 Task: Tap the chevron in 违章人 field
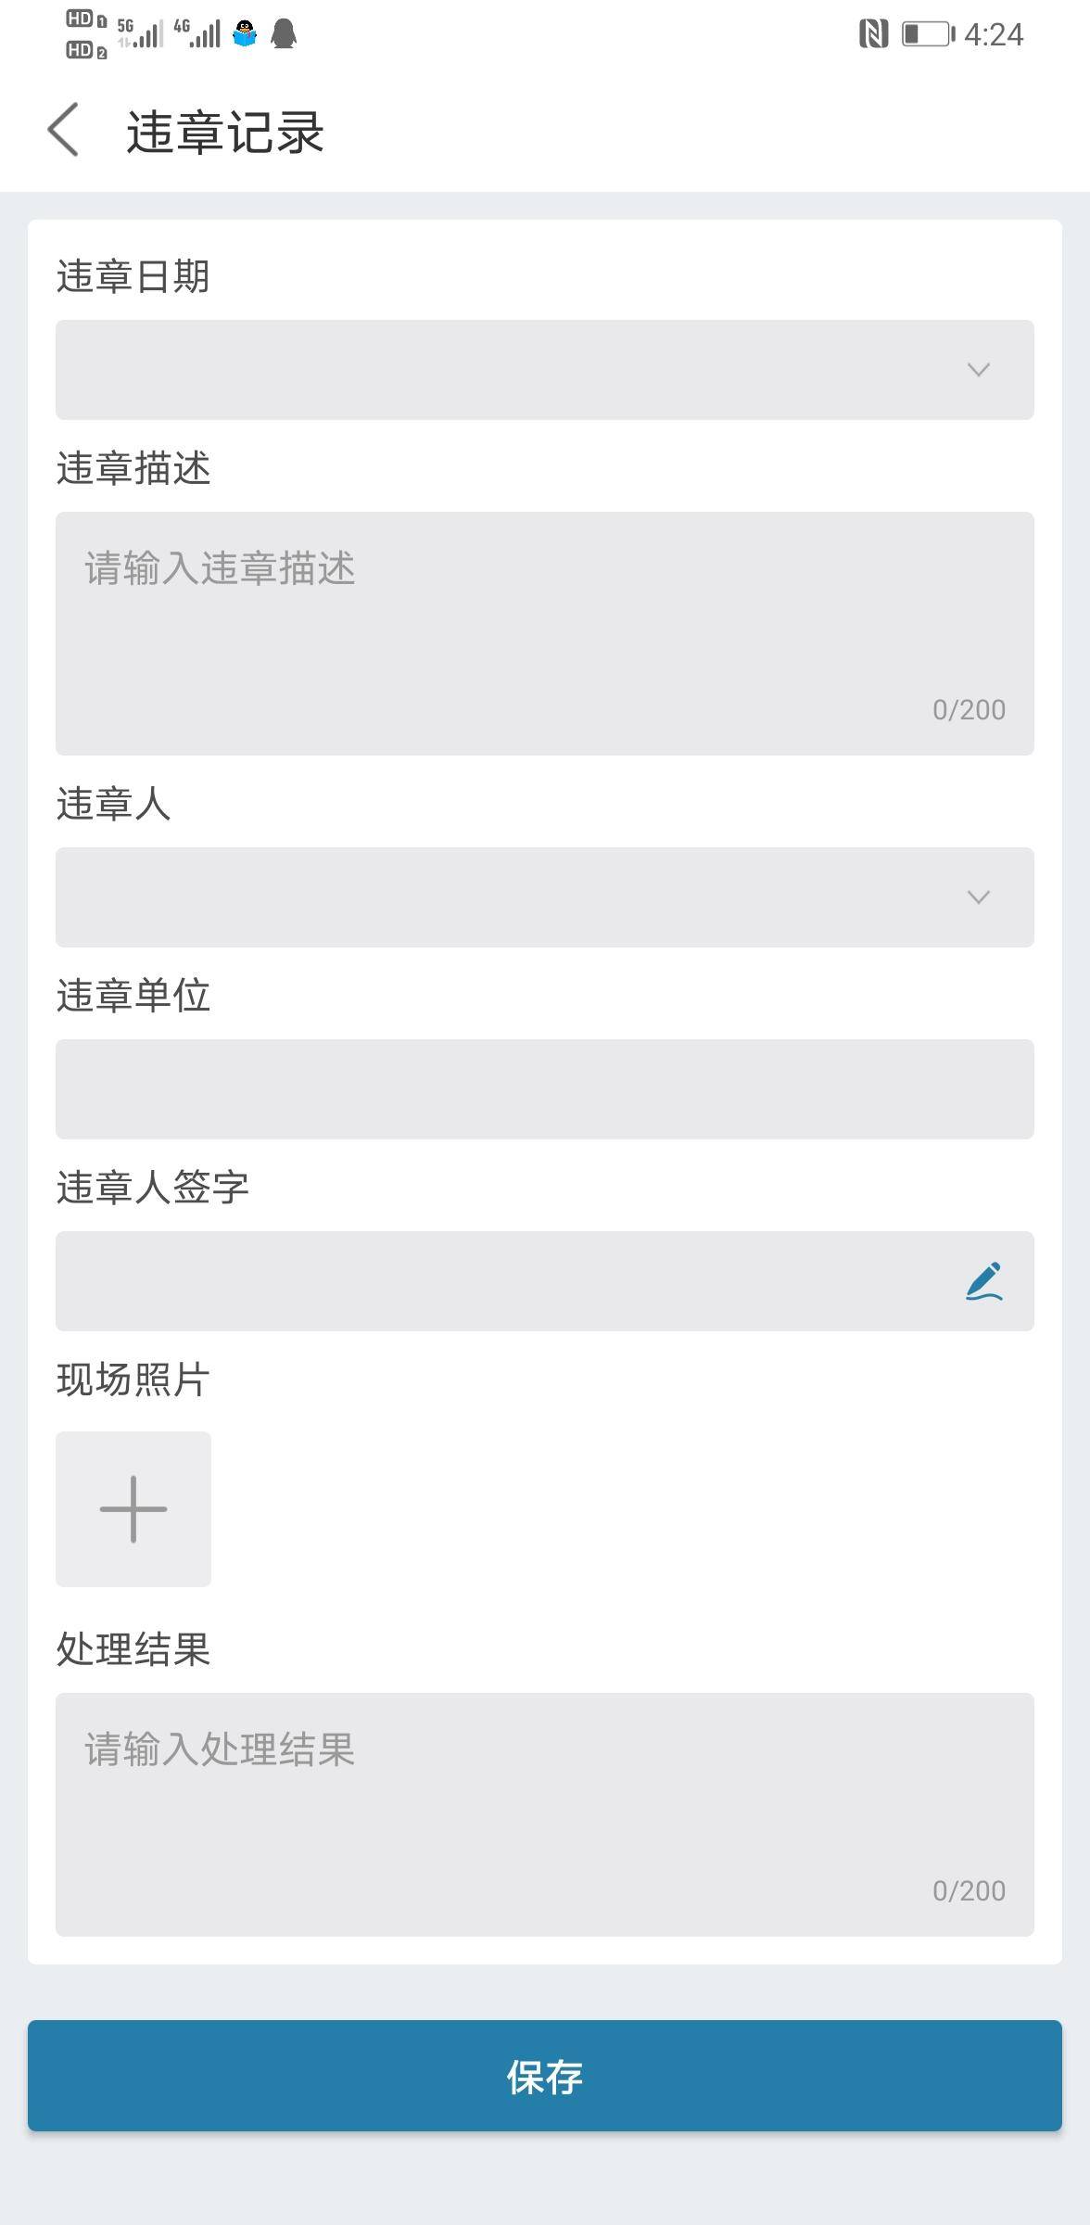979,897
